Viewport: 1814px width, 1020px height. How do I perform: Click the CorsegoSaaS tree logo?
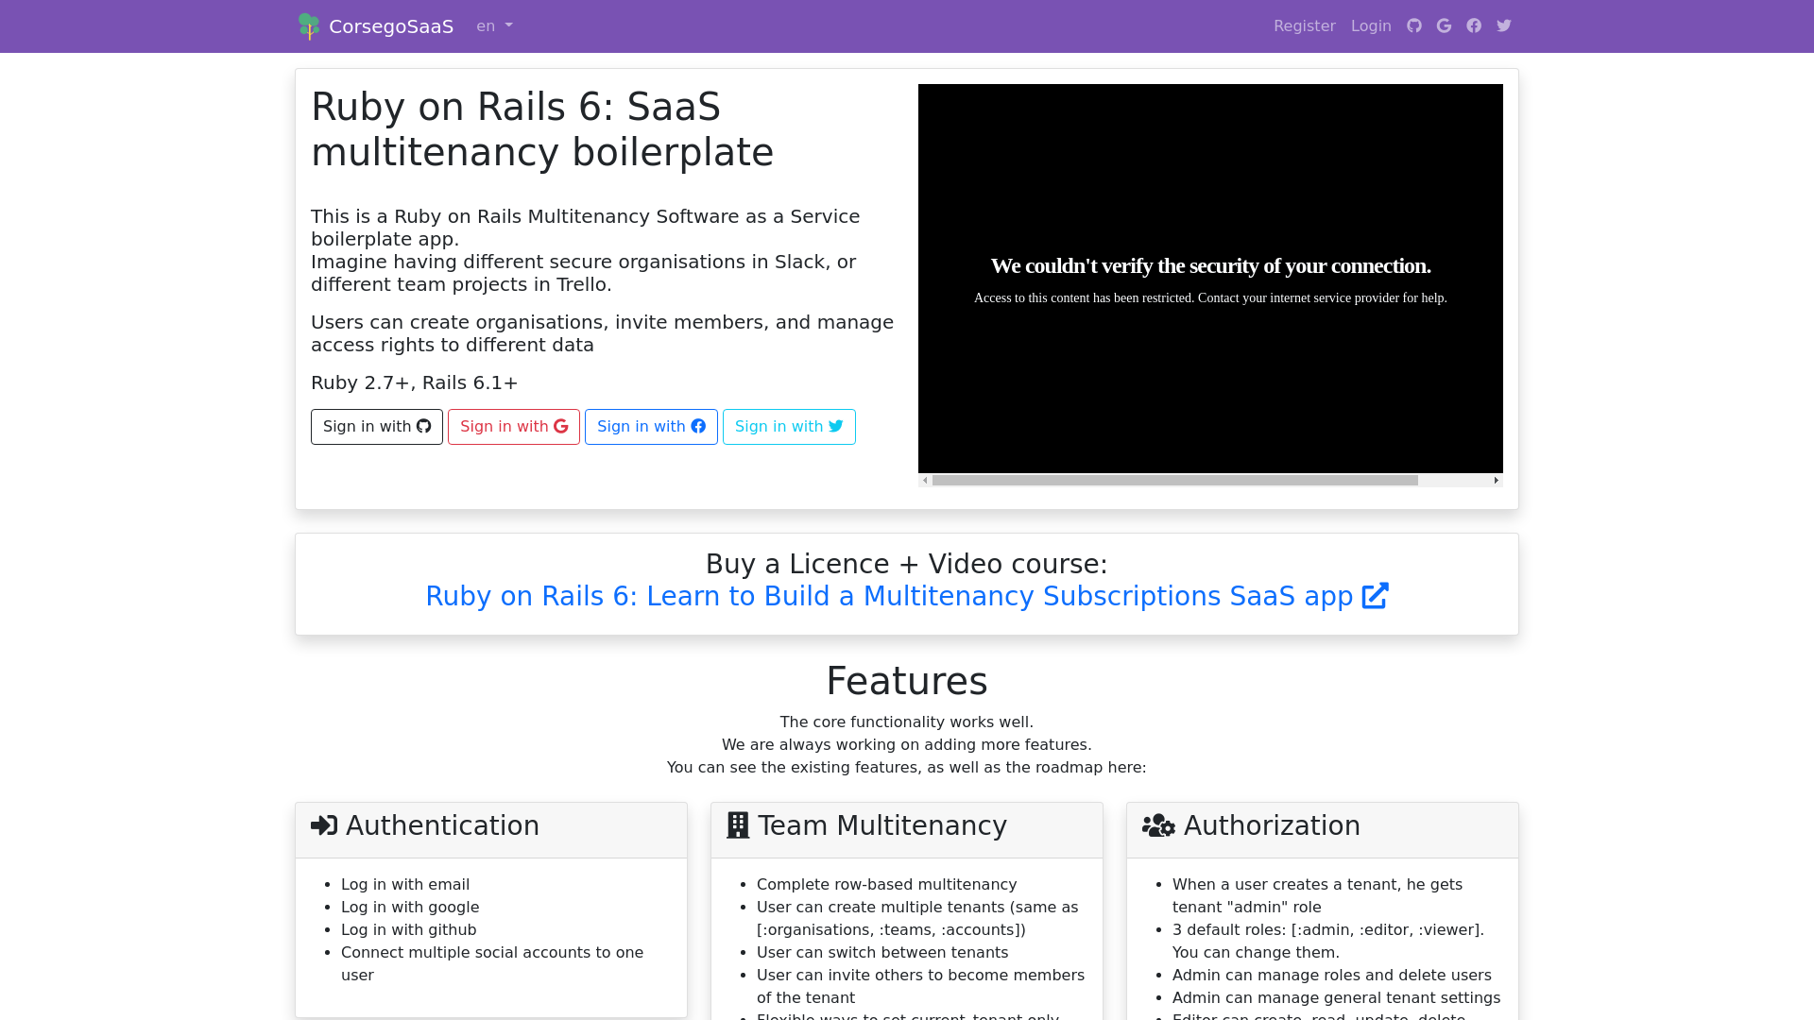(x=309, y=26)
